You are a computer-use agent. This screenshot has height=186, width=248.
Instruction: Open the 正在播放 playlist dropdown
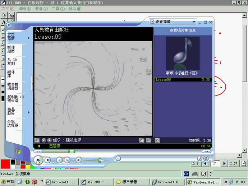pos(173,22)
